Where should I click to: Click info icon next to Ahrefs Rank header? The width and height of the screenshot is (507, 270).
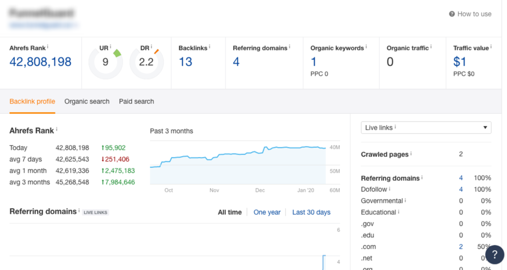tap(48, 47)
